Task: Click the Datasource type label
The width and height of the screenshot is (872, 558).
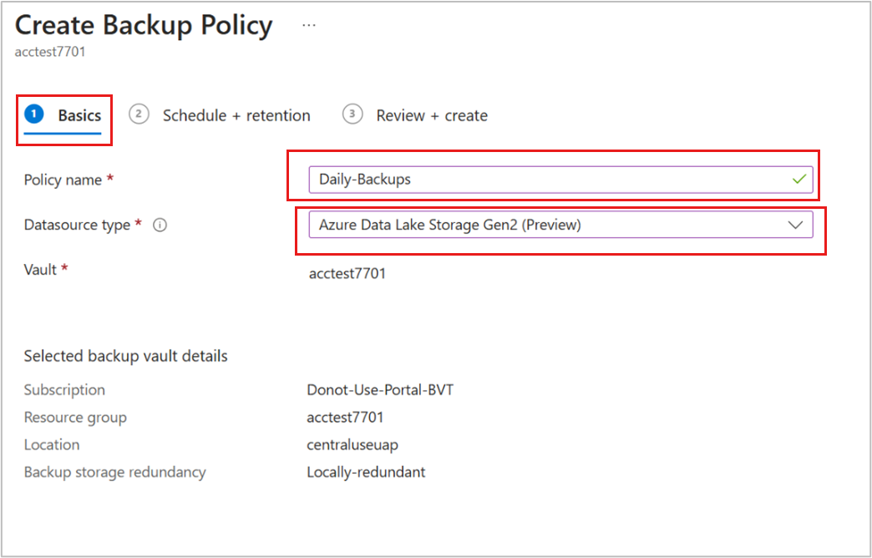Action: point(77,225)
